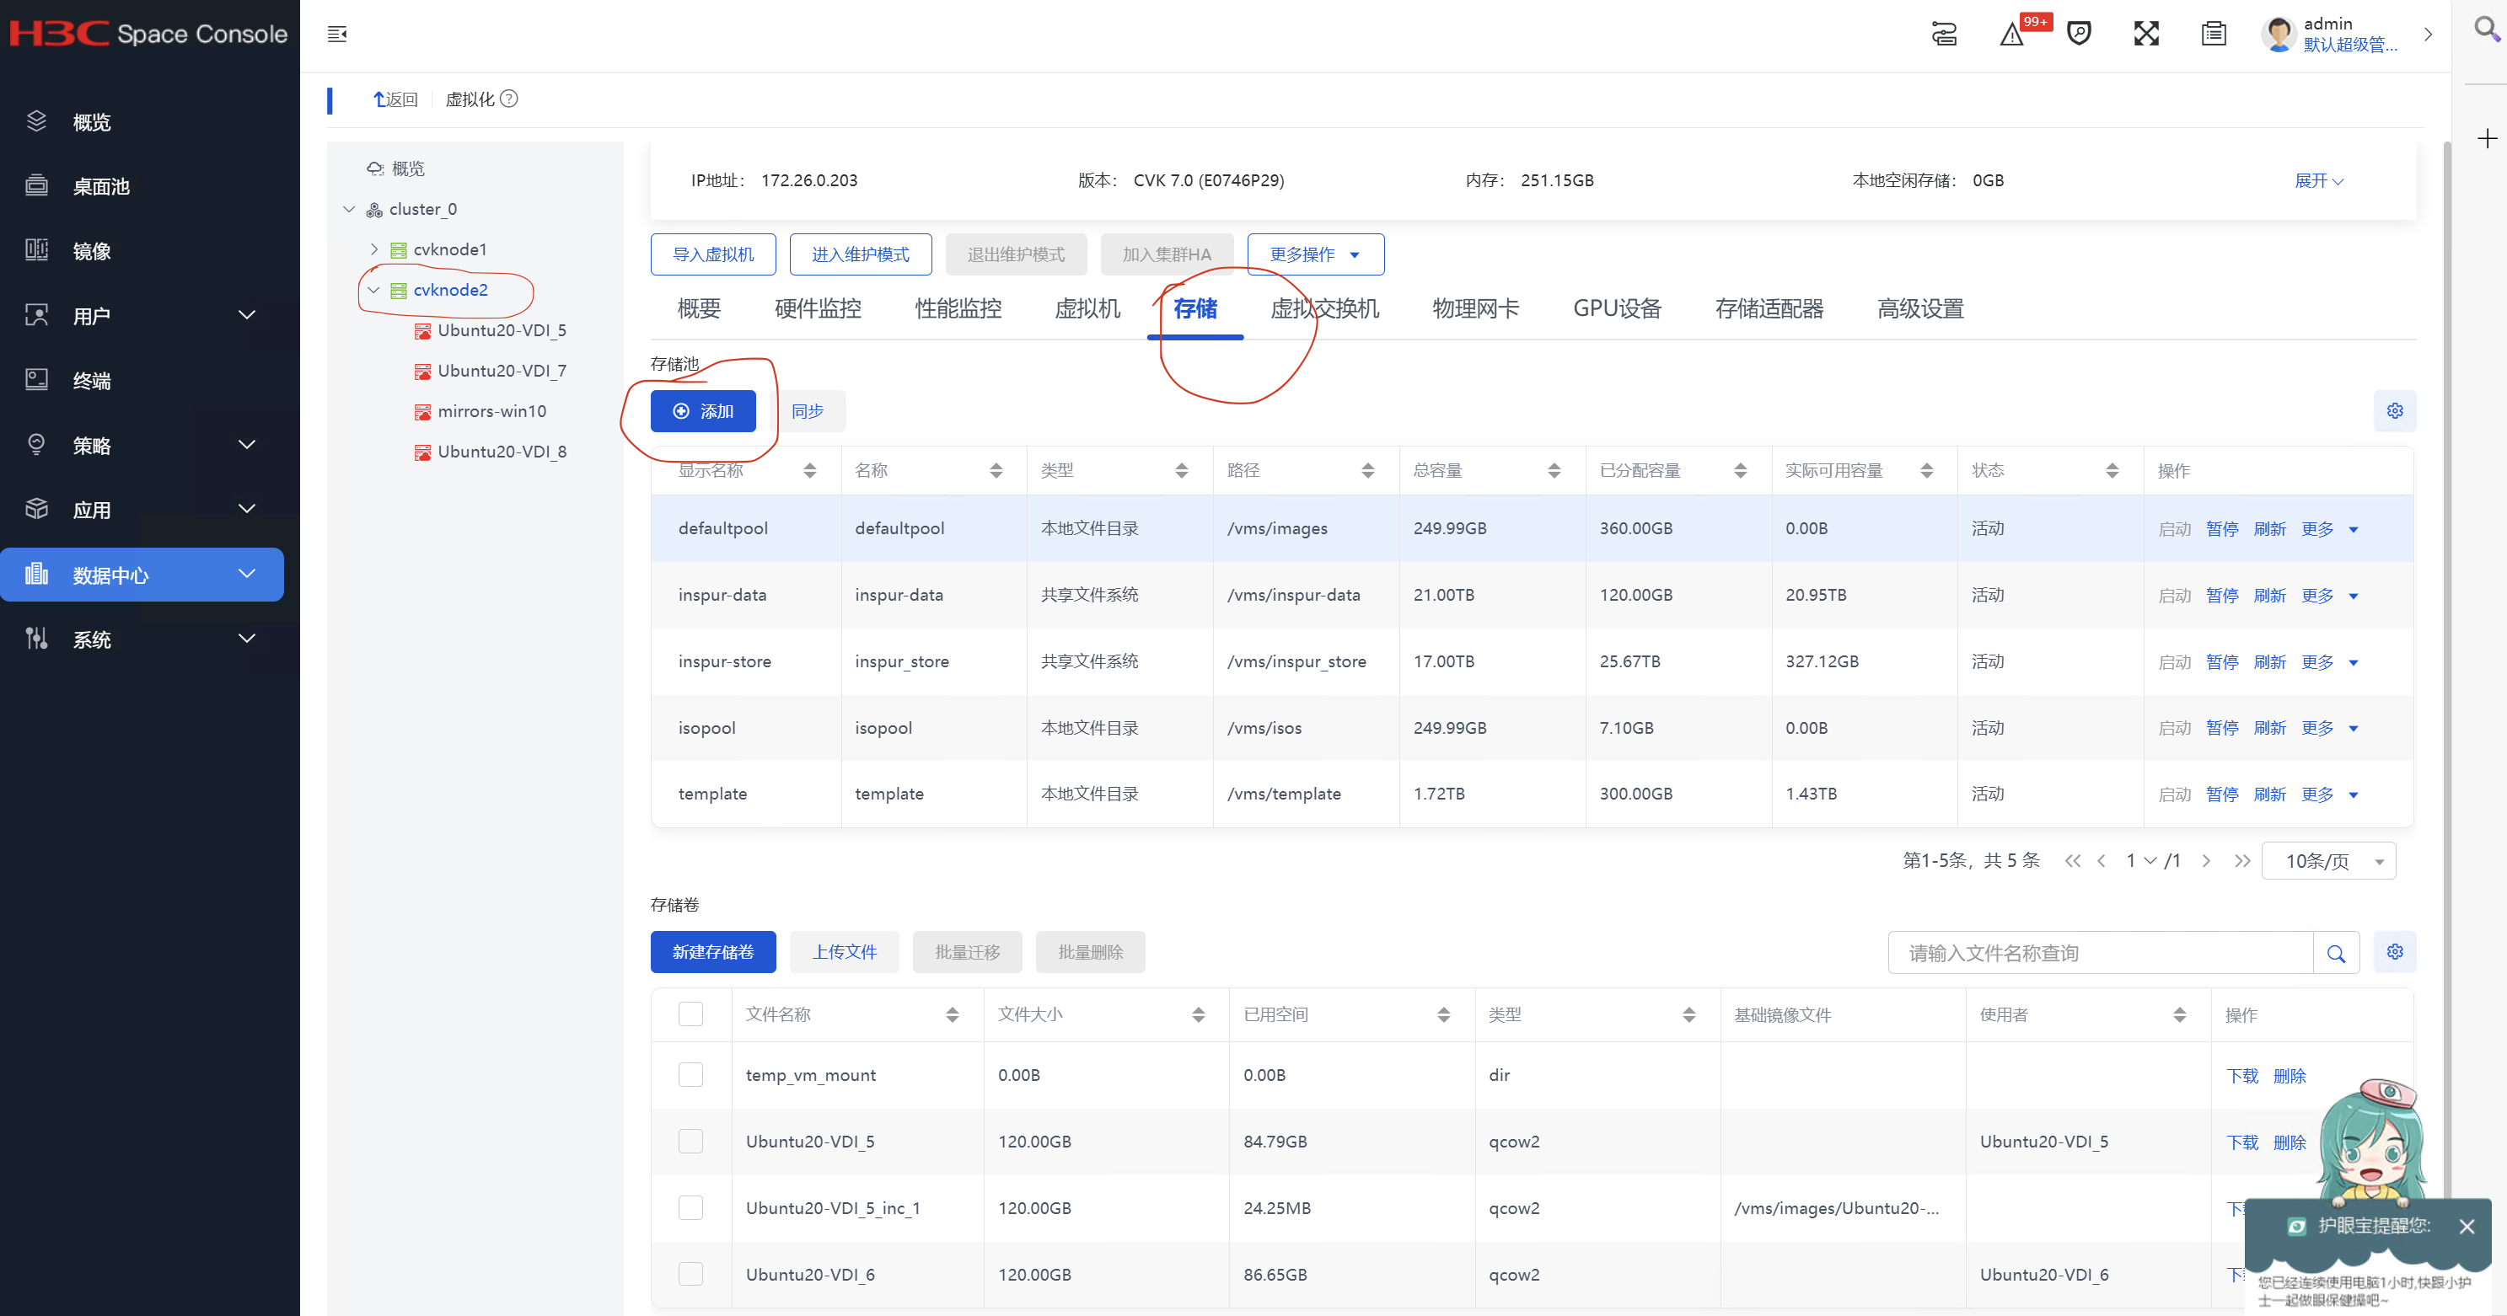Open storage pool column settings gear

pyautogui.click(x=2394, y=410)
